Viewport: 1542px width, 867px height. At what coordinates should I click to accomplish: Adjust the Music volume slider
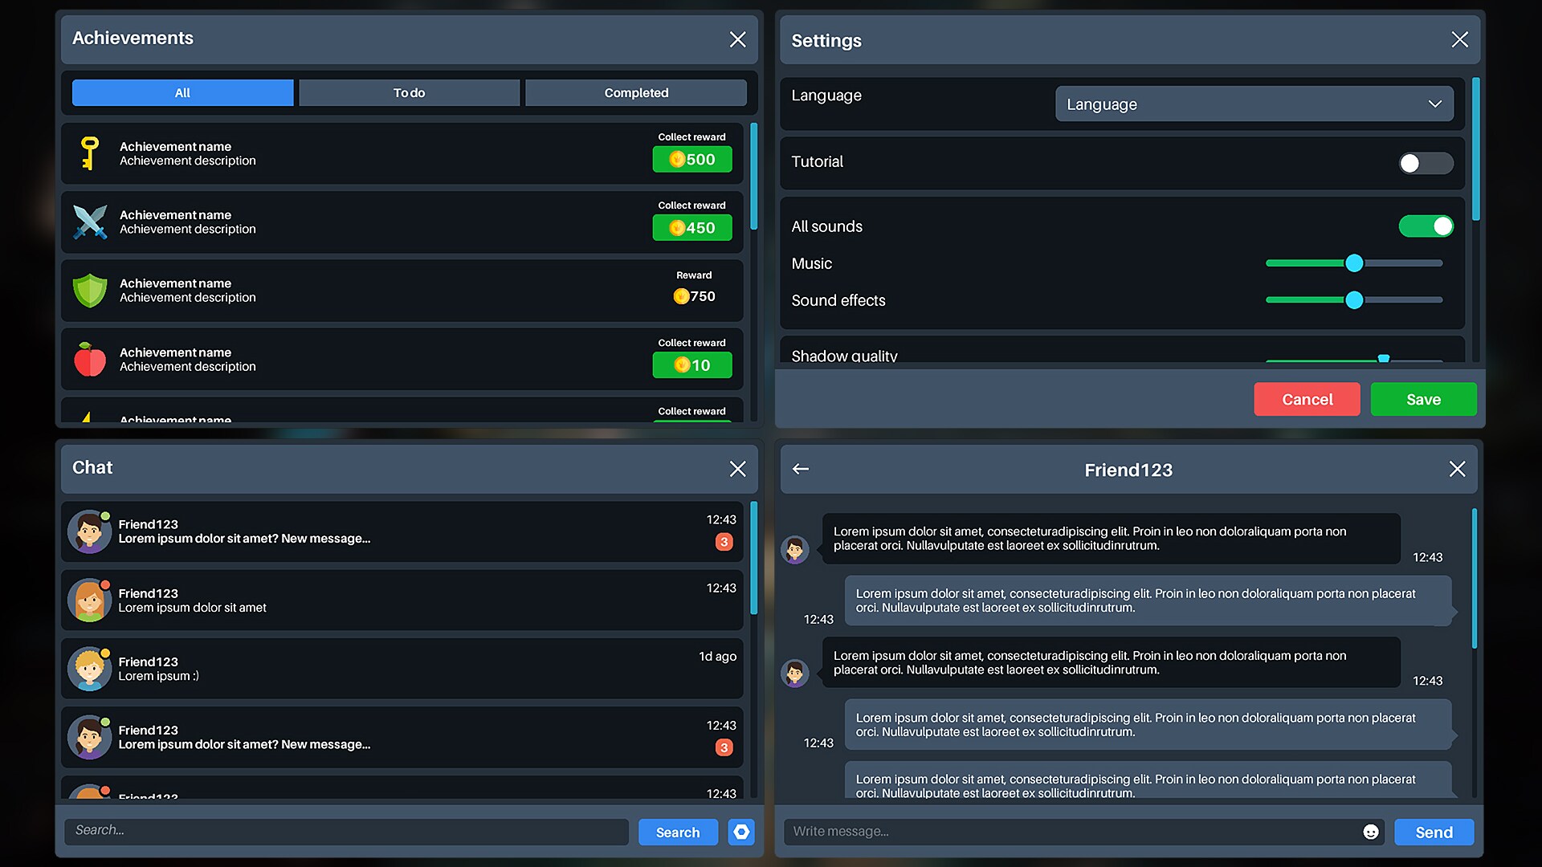click(1355, 263)
